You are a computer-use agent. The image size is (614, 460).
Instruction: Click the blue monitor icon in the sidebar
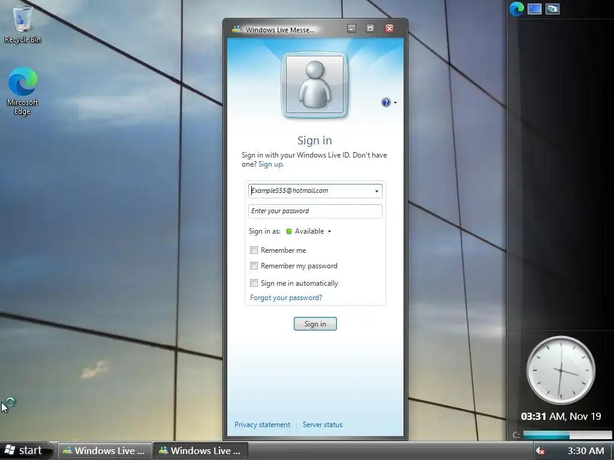click(534, 8)
